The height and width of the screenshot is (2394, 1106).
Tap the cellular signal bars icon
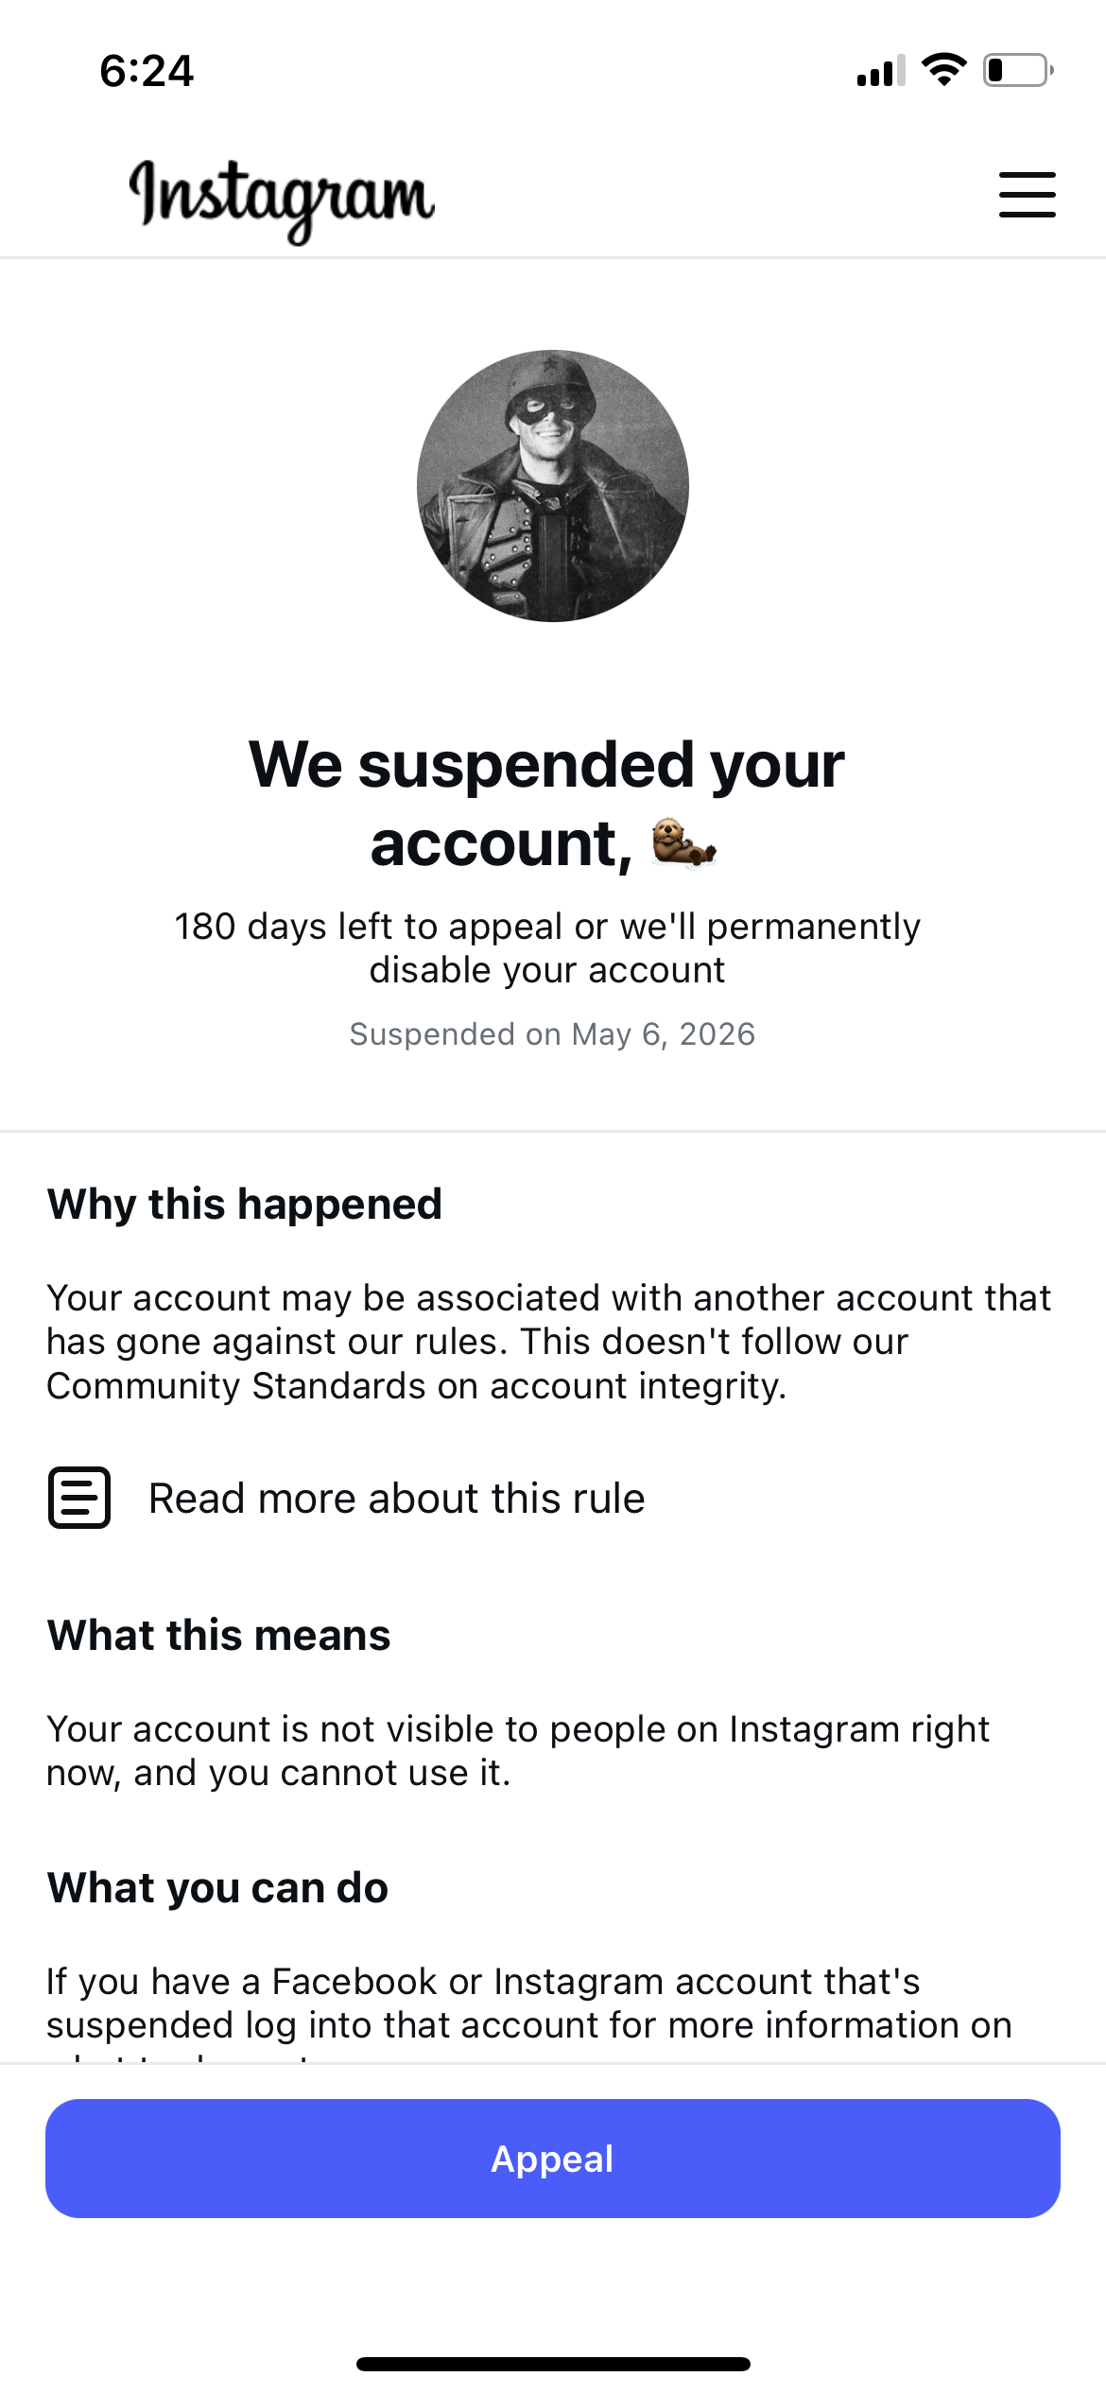(881, 71)
